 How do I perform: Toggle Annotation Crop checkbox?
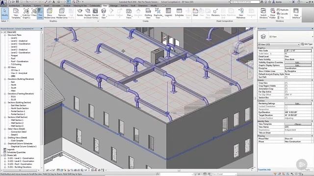pyautogui.click(x=286, y=89)
